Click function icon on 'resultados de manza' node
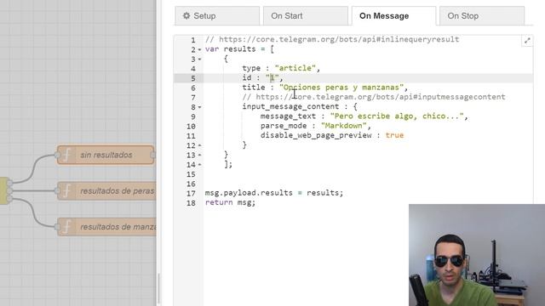545x306 pixels. point(66,227)
